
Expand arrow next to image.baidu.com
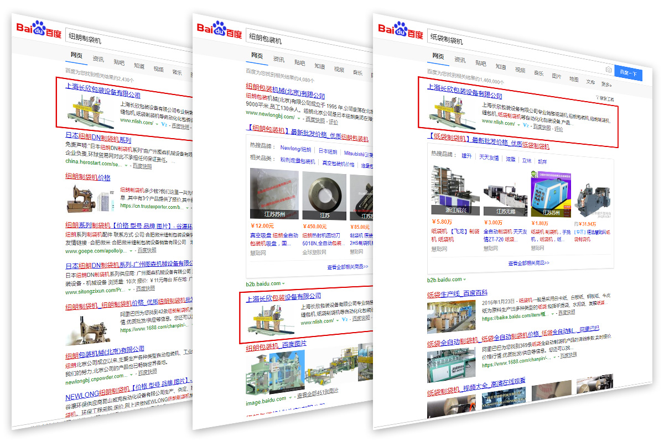[291, 398]
